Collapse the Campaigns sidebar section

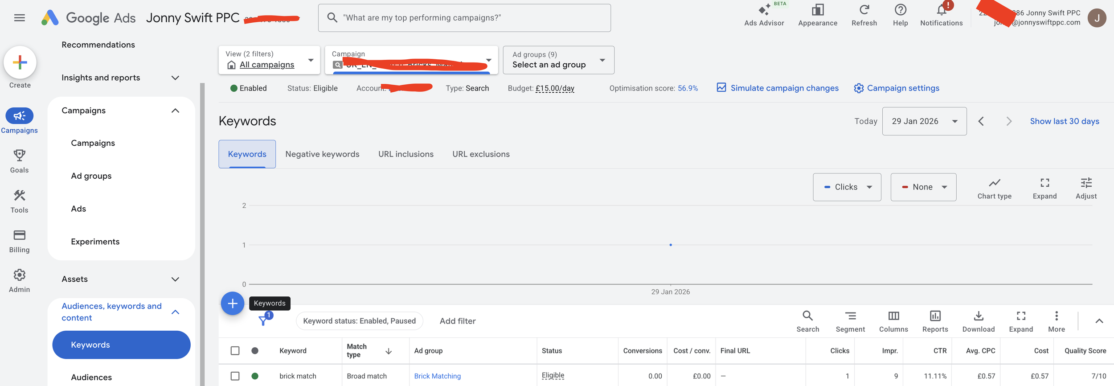[x=175, y=111]
